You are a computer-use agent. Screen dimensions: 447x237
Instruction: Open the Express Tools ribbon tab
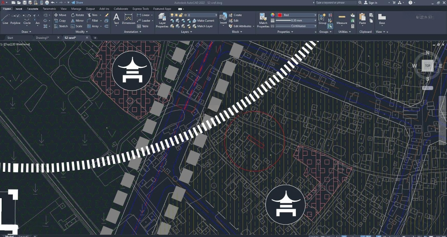(140, 9)
